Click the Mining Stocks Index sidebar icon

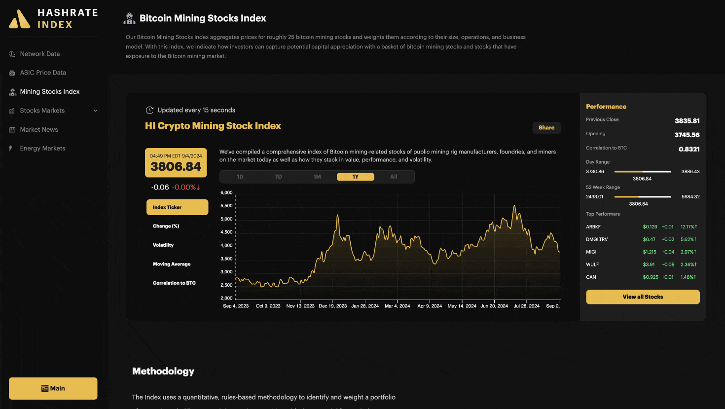coord(12,92)
